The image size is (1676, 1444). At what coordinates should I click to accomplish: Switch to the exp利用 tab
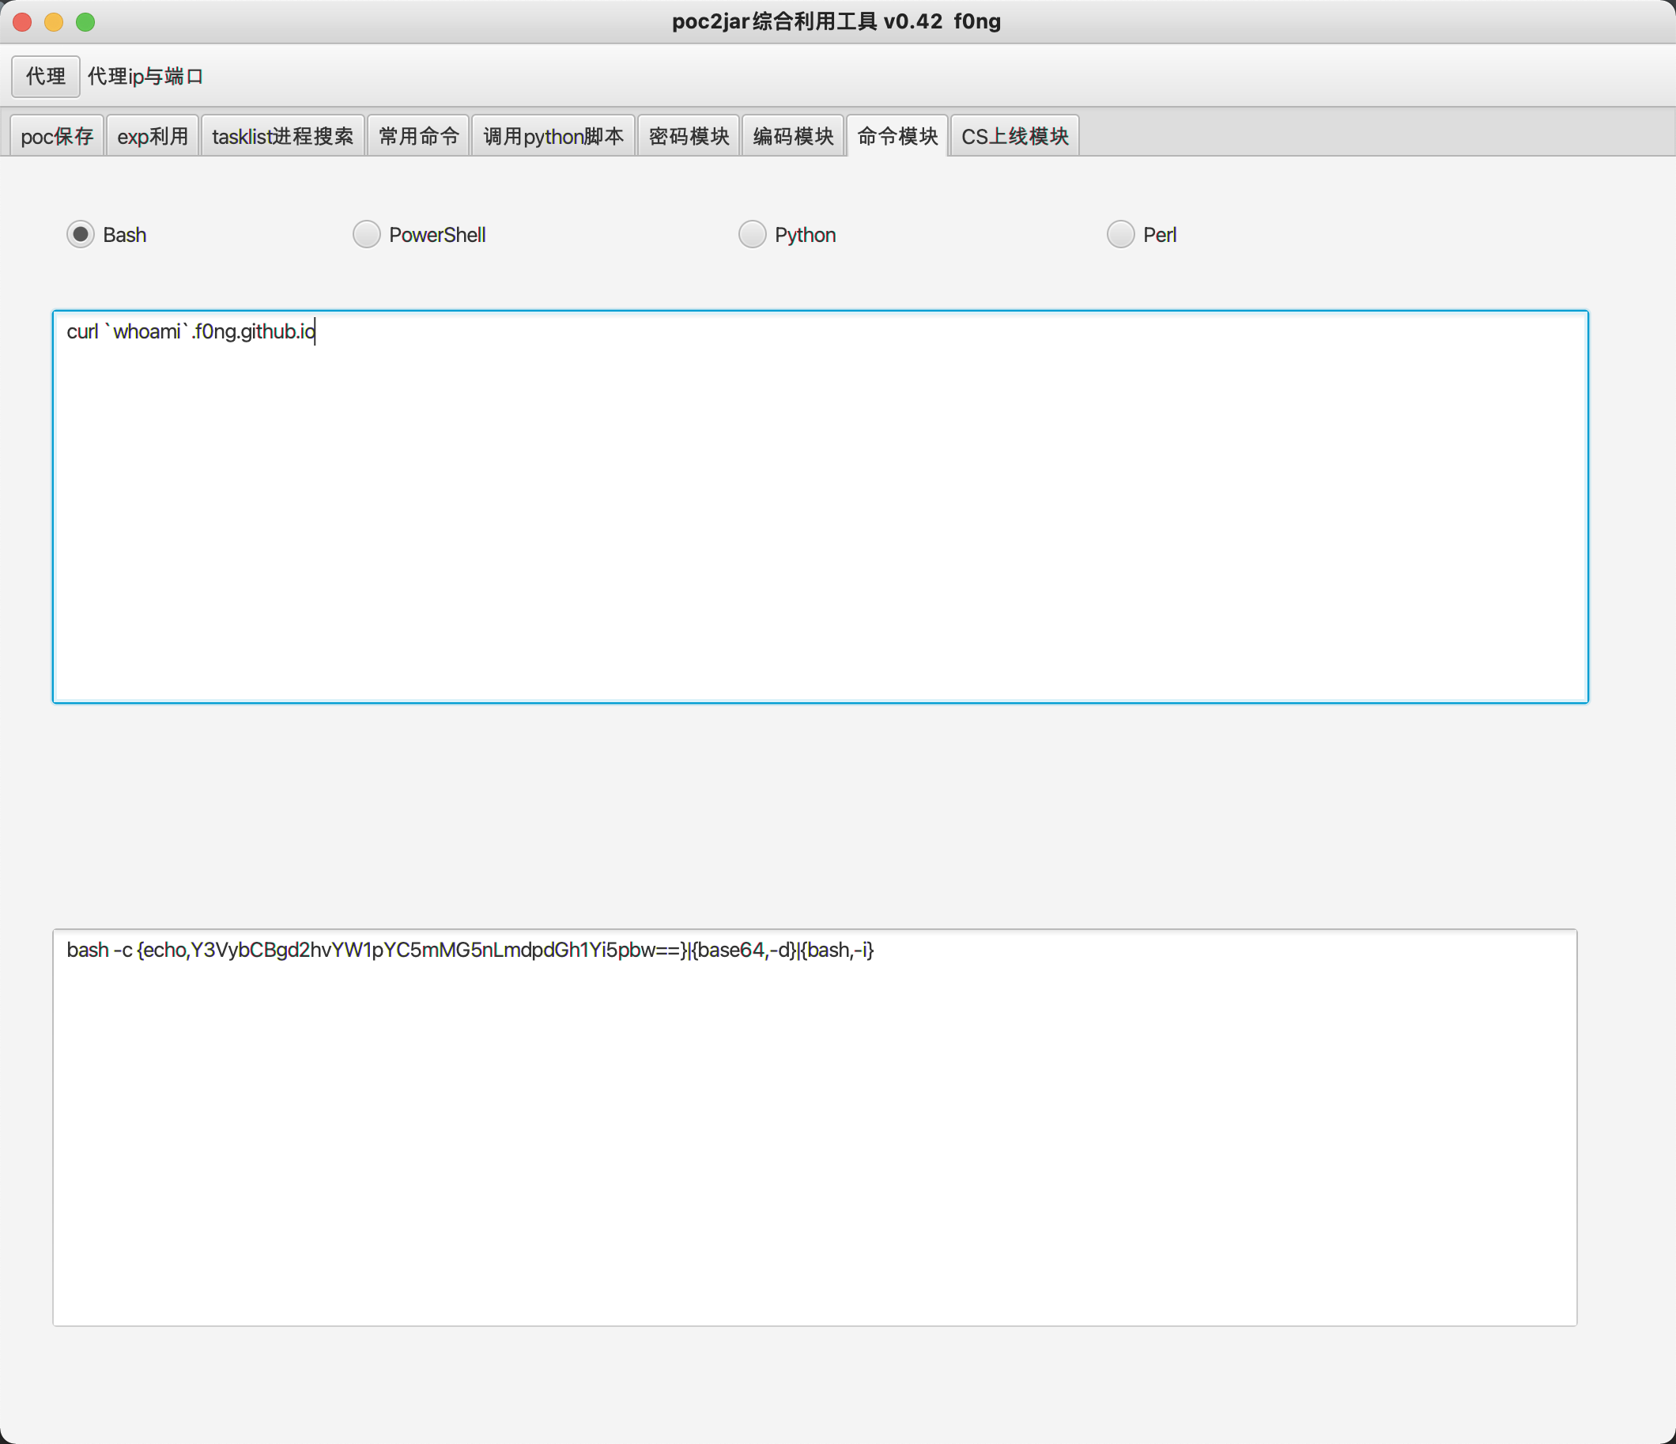click(152, 136)
